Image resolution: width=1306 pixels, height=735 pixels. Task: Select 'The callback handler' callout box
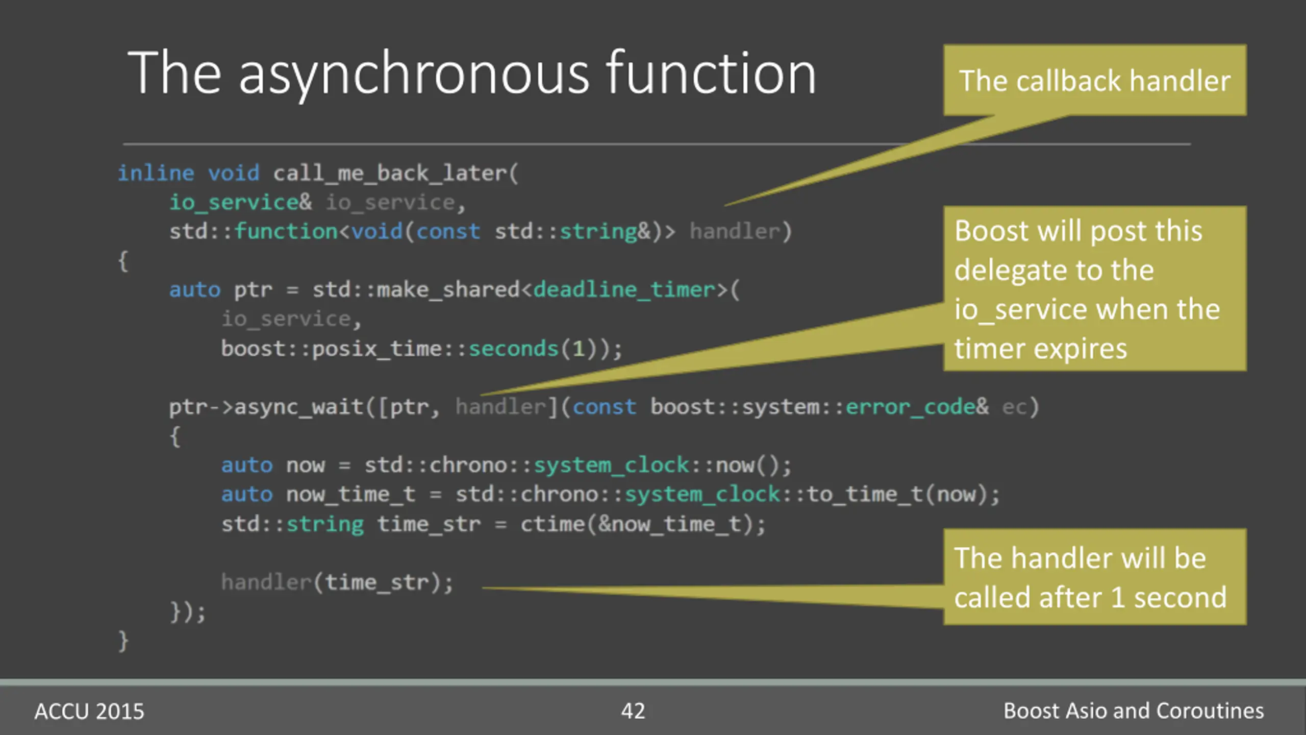[x=1095, y=80]
